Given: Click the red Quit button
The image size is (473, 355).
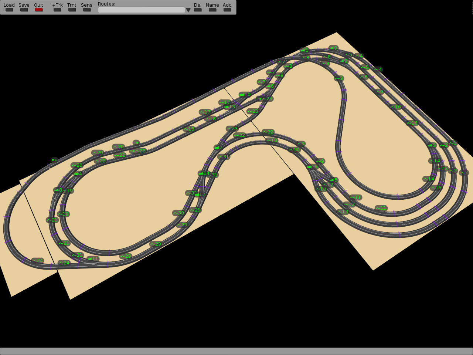Looking at the screenshot, I should [x=39, y=10].
